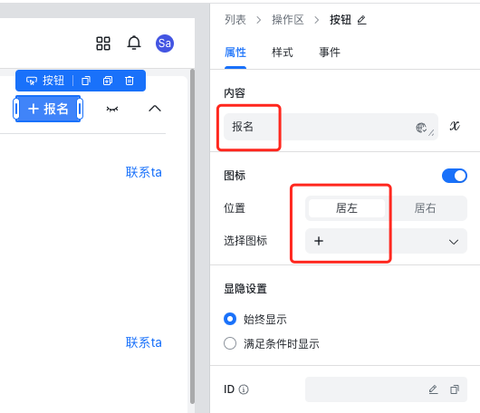
Task: Turn off the 图标 switch
Action: pyautogui.click(x=455, y=176)
